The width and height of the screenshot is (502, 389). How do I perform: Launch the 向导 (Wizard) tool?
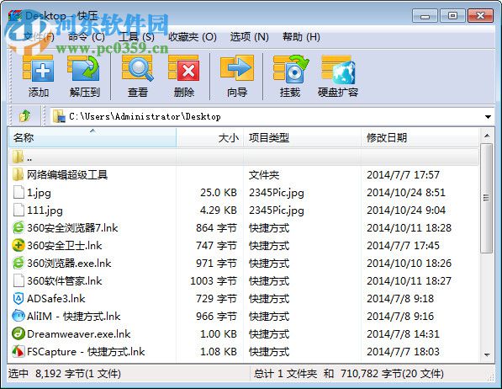coord(237,68)
